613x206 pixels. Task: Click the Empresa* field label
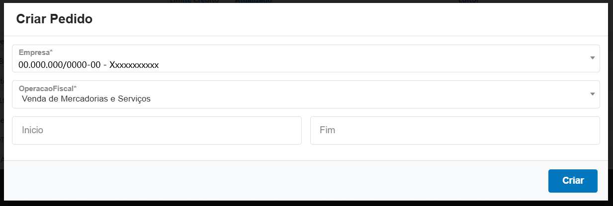[35, 52]
